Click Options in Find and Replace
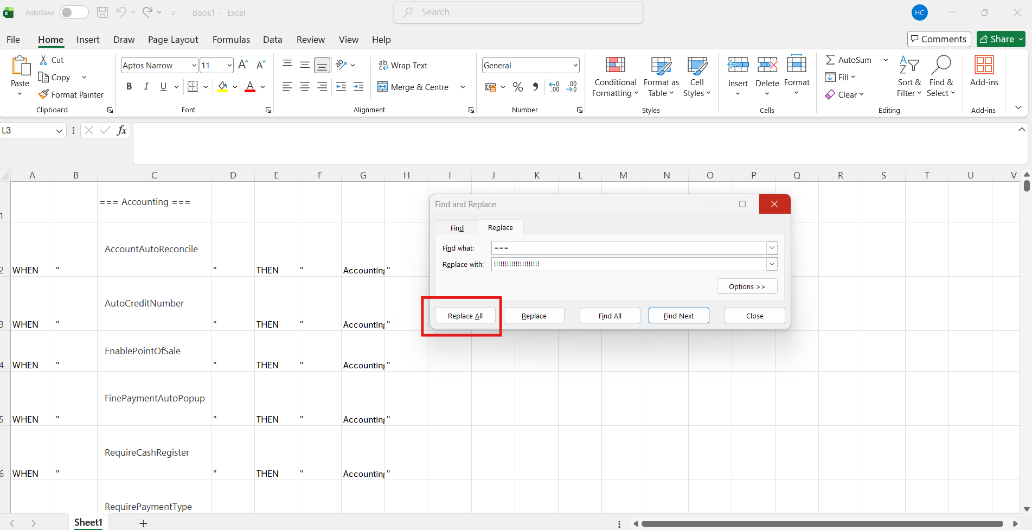 click(747, 286)
